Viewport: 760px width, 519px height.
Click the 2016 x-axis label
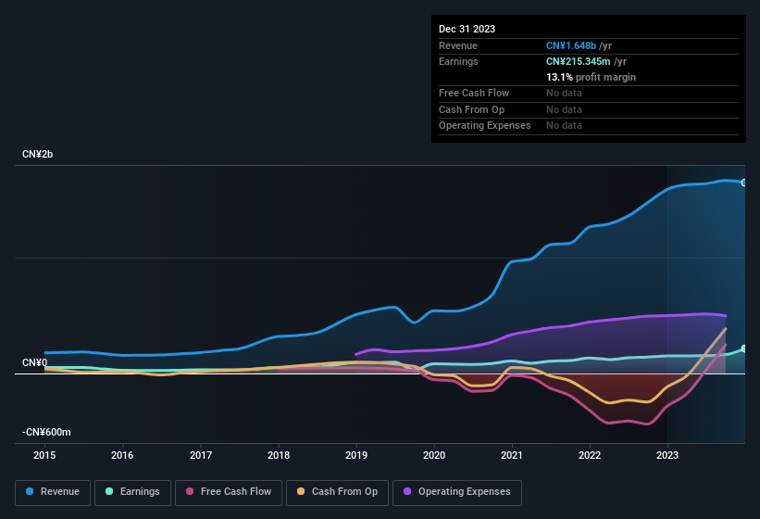(x=122, y=455)
